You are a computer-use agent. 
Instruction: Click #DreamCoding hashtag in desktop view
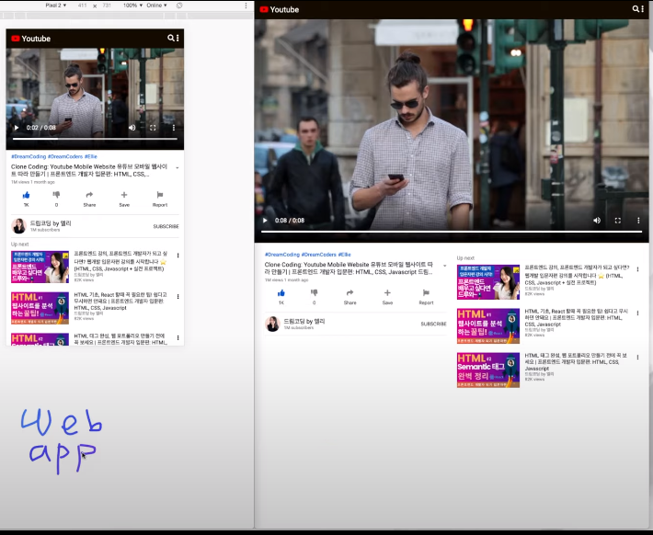(x=282, y=255)
